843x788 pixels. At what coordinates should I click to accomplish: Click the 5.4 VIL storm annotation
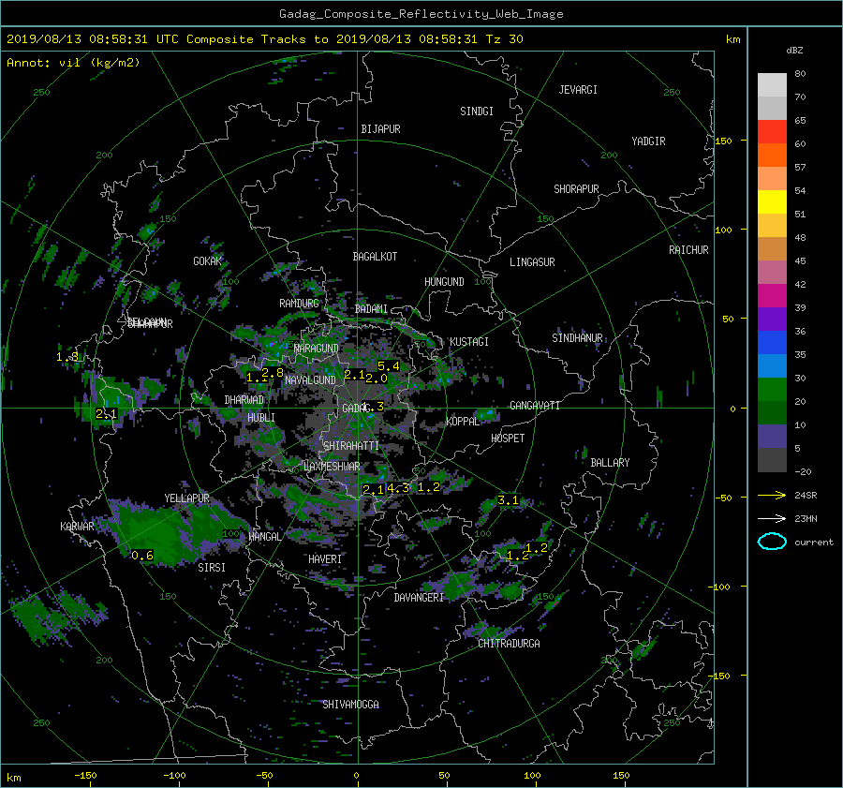click(x=388, y=366)
